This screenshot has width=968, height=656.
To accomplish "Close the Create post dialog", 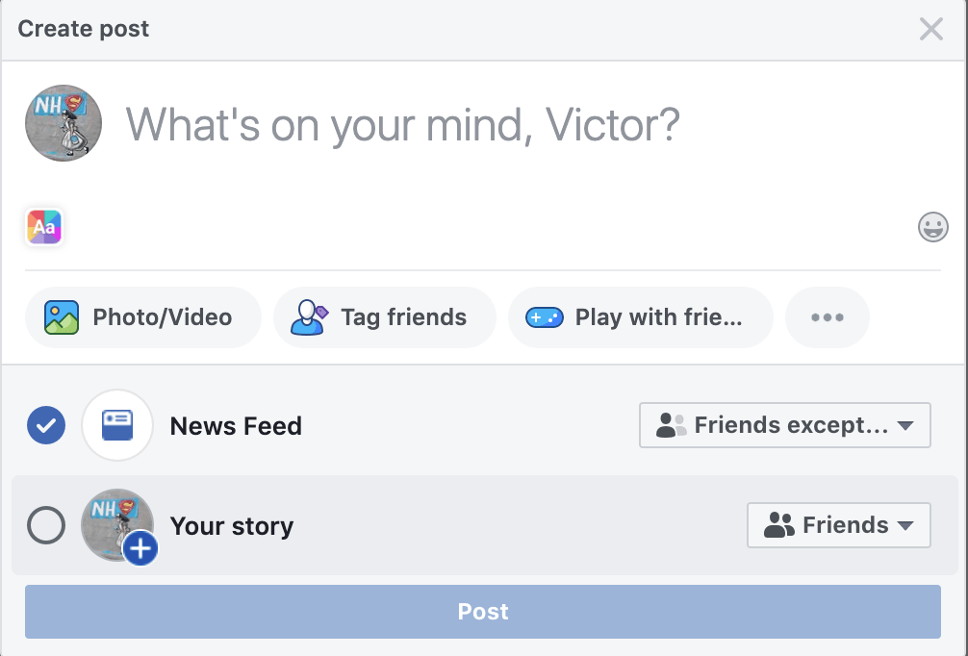I will (x=931, y=29).
